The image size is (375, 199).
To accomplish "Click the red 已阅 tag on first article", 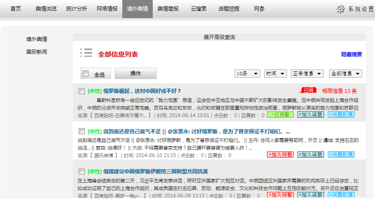I will click(308, 90).
